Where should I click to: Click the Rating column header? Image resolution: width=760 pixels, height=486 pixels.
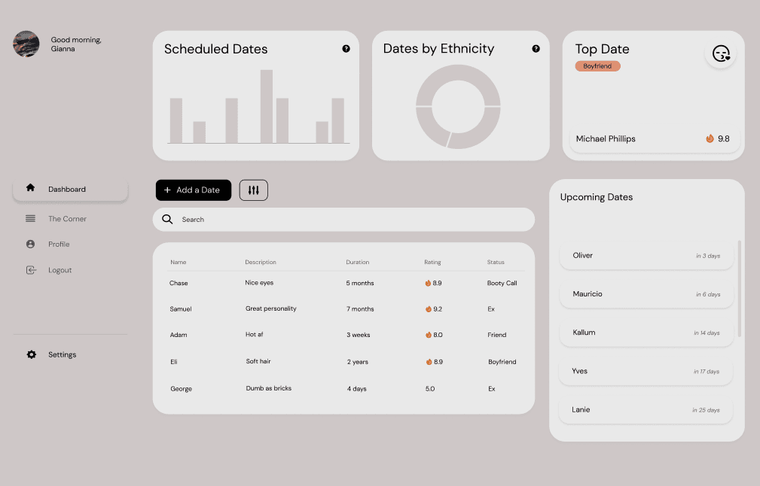tap(433, 262)
